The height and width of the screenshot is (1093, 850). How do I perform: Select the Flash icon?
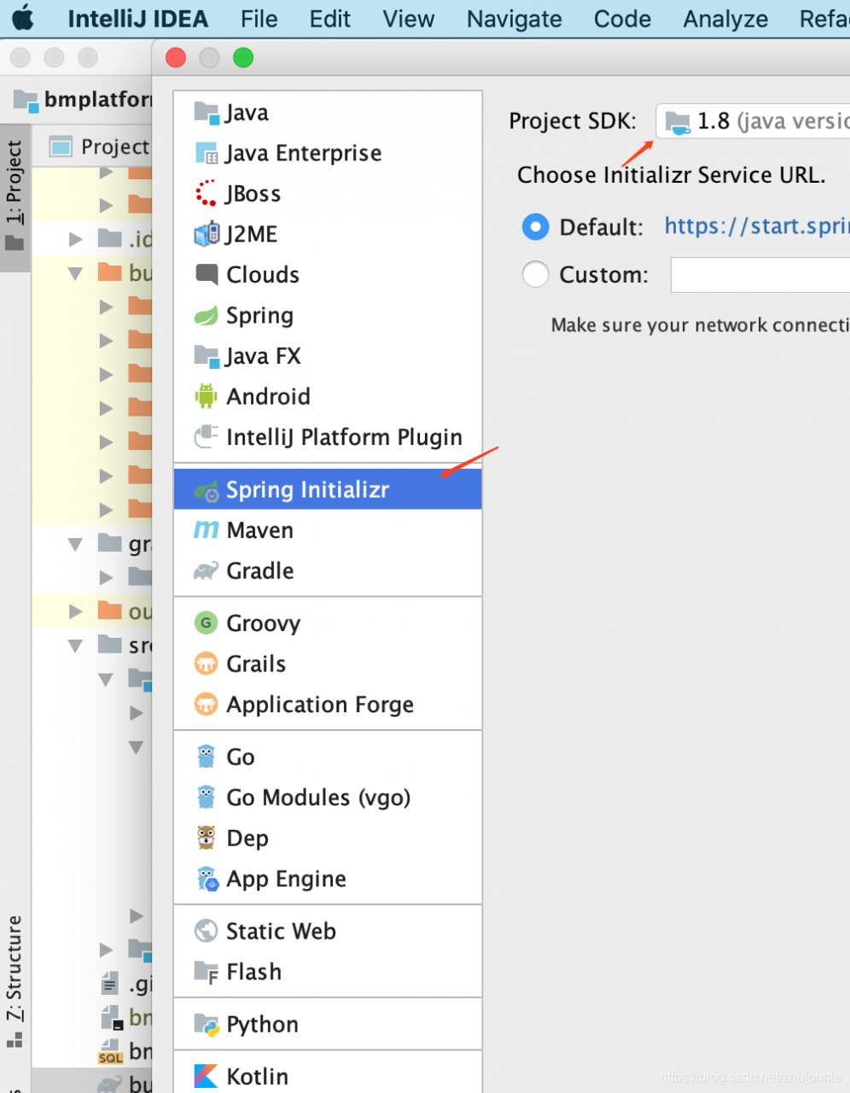[207, 972]
